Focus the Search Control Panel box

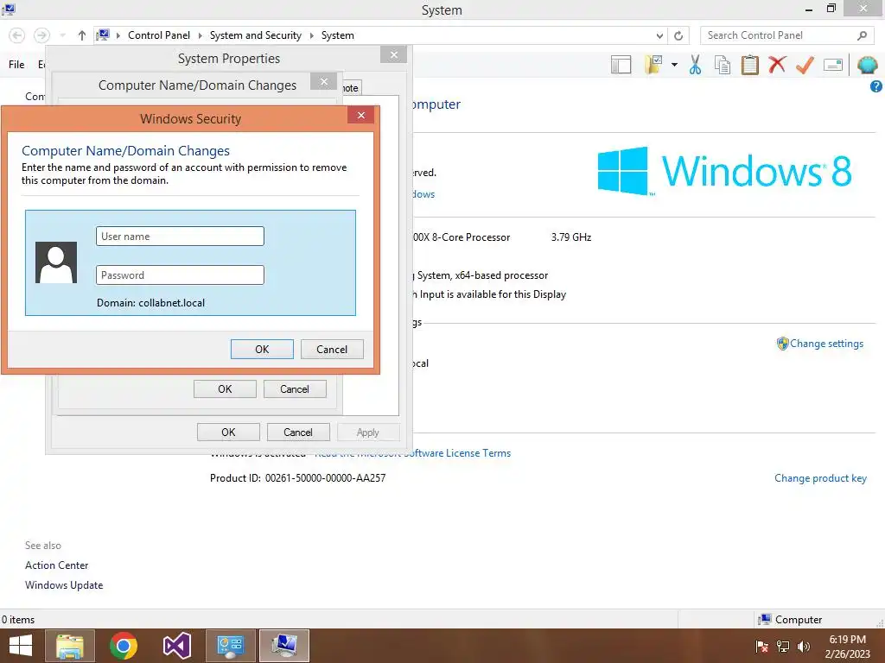[786, 35]
